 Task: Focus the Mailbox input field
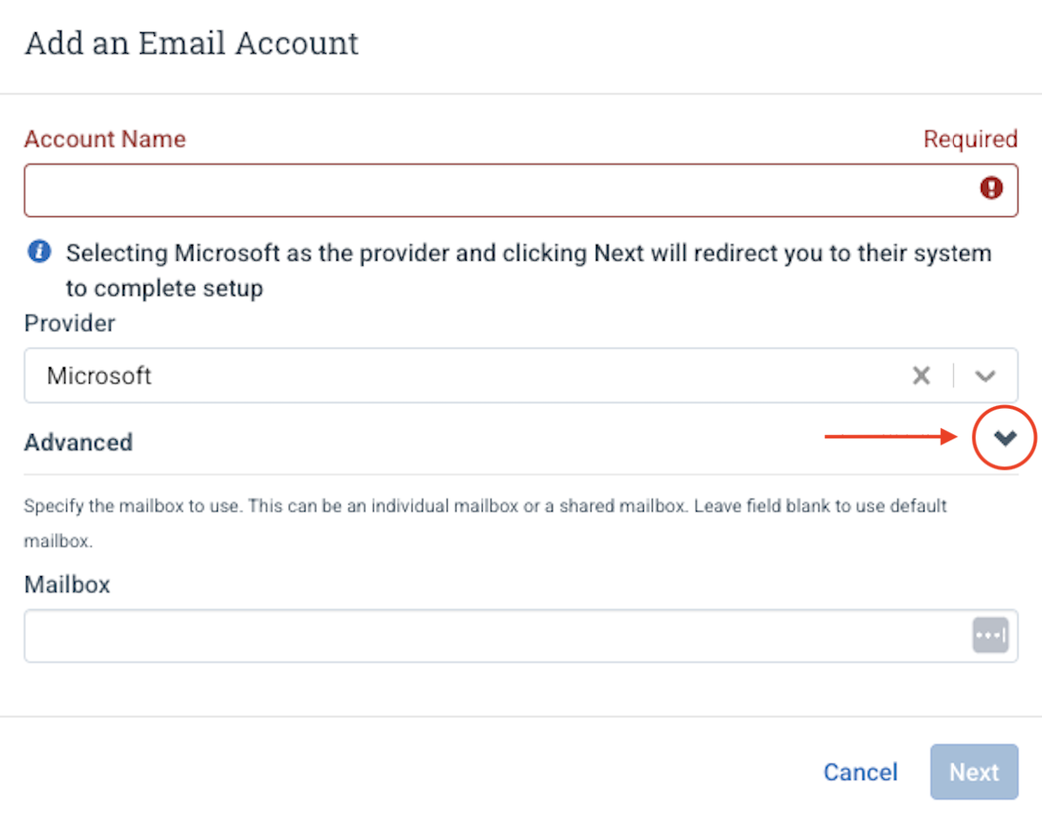click(x=521, y=636)
